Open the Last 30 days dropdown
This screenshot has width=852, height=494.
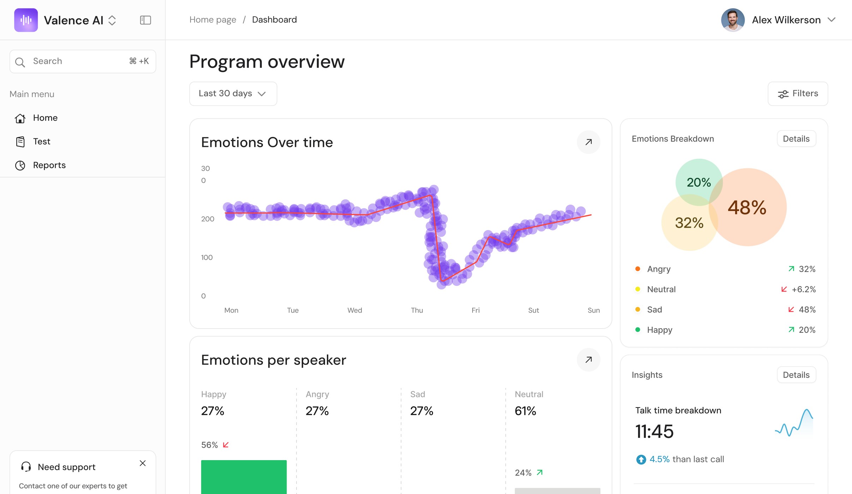click(233, 94)
